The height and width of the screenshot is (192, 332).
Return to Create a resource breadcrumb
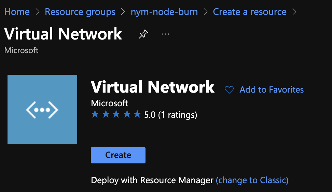(250, 12)
